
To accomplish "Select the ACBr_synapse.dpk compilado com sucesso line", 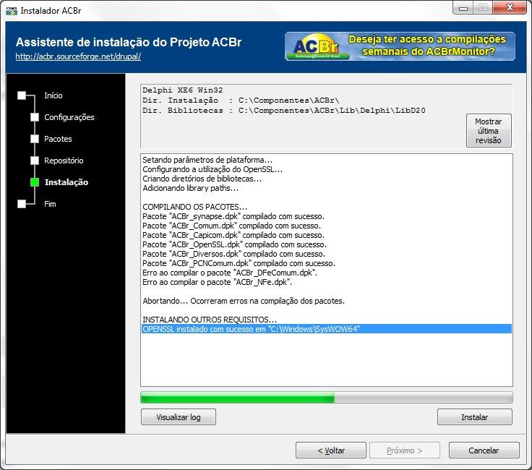I will (233, 216).
